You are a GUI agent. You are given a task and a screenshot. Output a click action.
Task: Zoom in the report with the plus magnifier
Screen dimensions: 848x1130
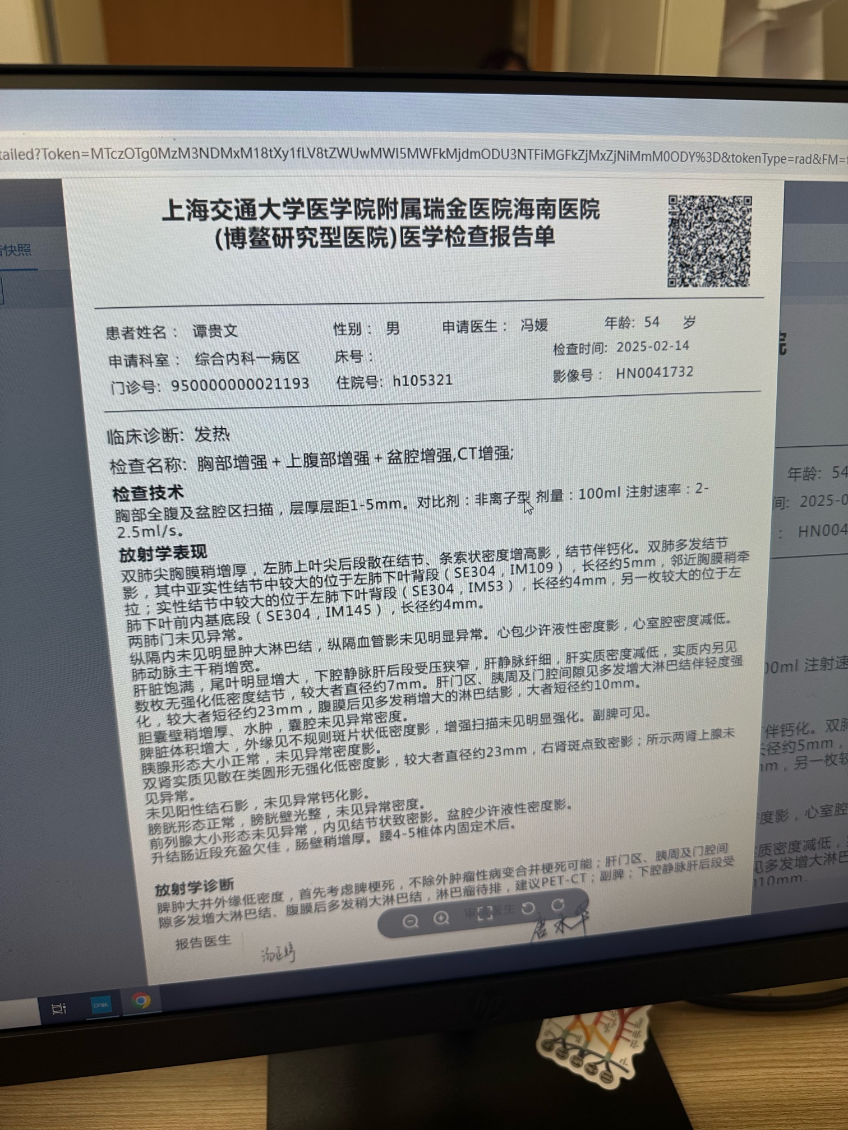point(441,918)
